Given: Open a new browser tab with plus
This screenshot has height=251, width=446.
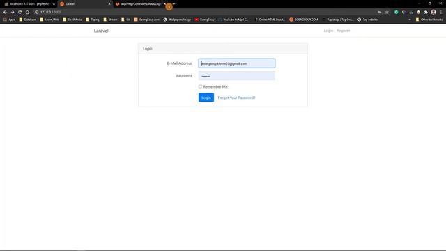Looking at the screenshot, I should [174, 4].
